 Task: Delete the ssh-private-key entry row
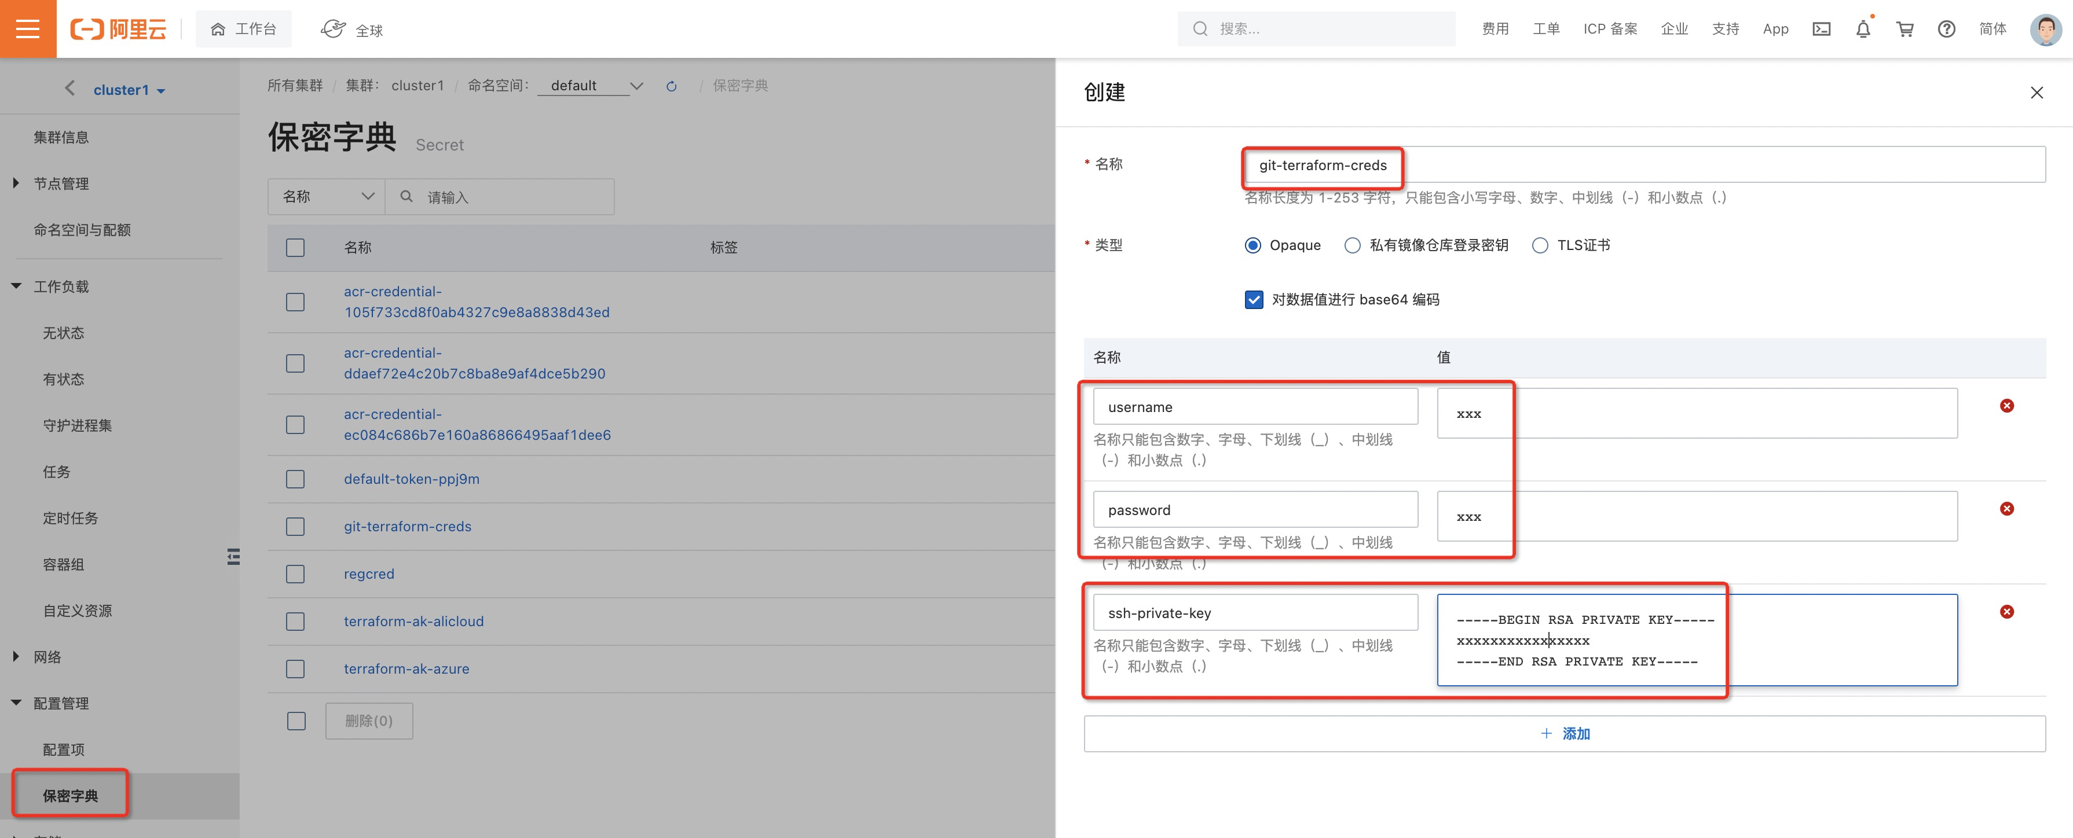tap(2006, 612)
